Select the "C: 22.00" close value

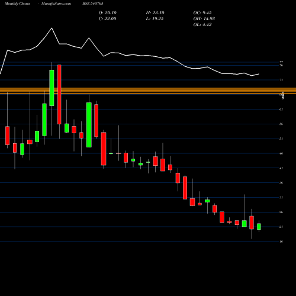[x=107, y=19]
